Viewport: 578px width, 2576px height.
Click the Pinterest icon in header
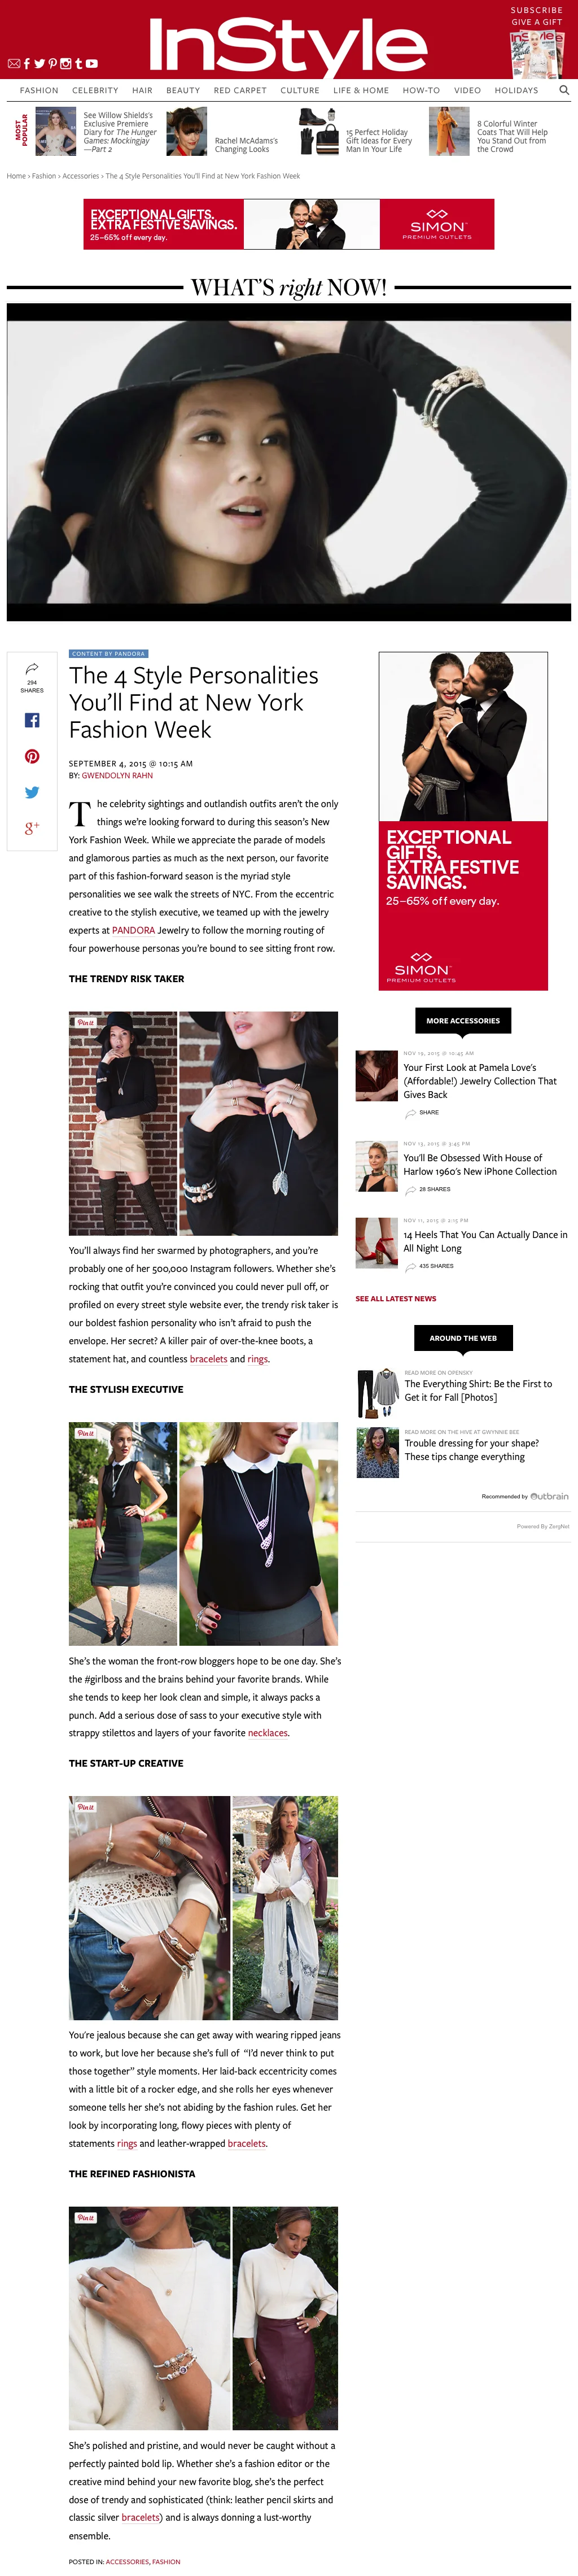click(x=53, y=64)
